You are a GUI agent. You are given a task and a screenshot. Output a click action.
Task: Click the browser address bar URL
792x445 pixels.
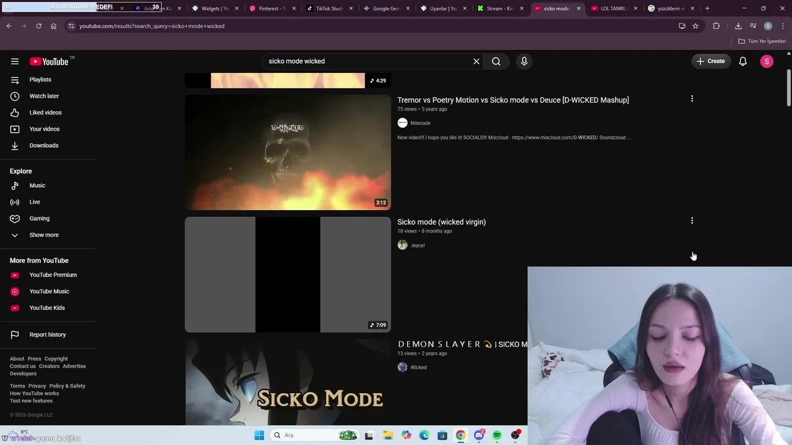point(152,26)
